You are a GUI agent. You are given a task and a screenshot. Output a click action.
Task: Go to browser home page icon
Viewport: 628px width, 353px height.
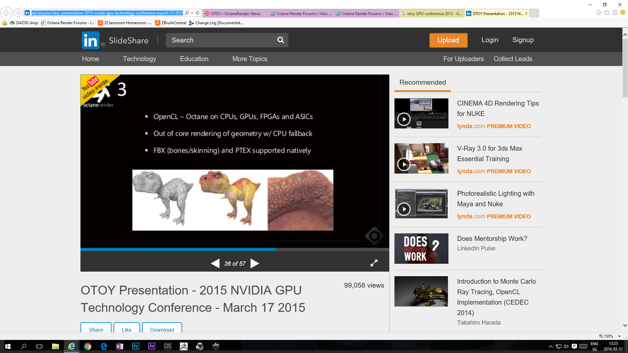point(599,13)
